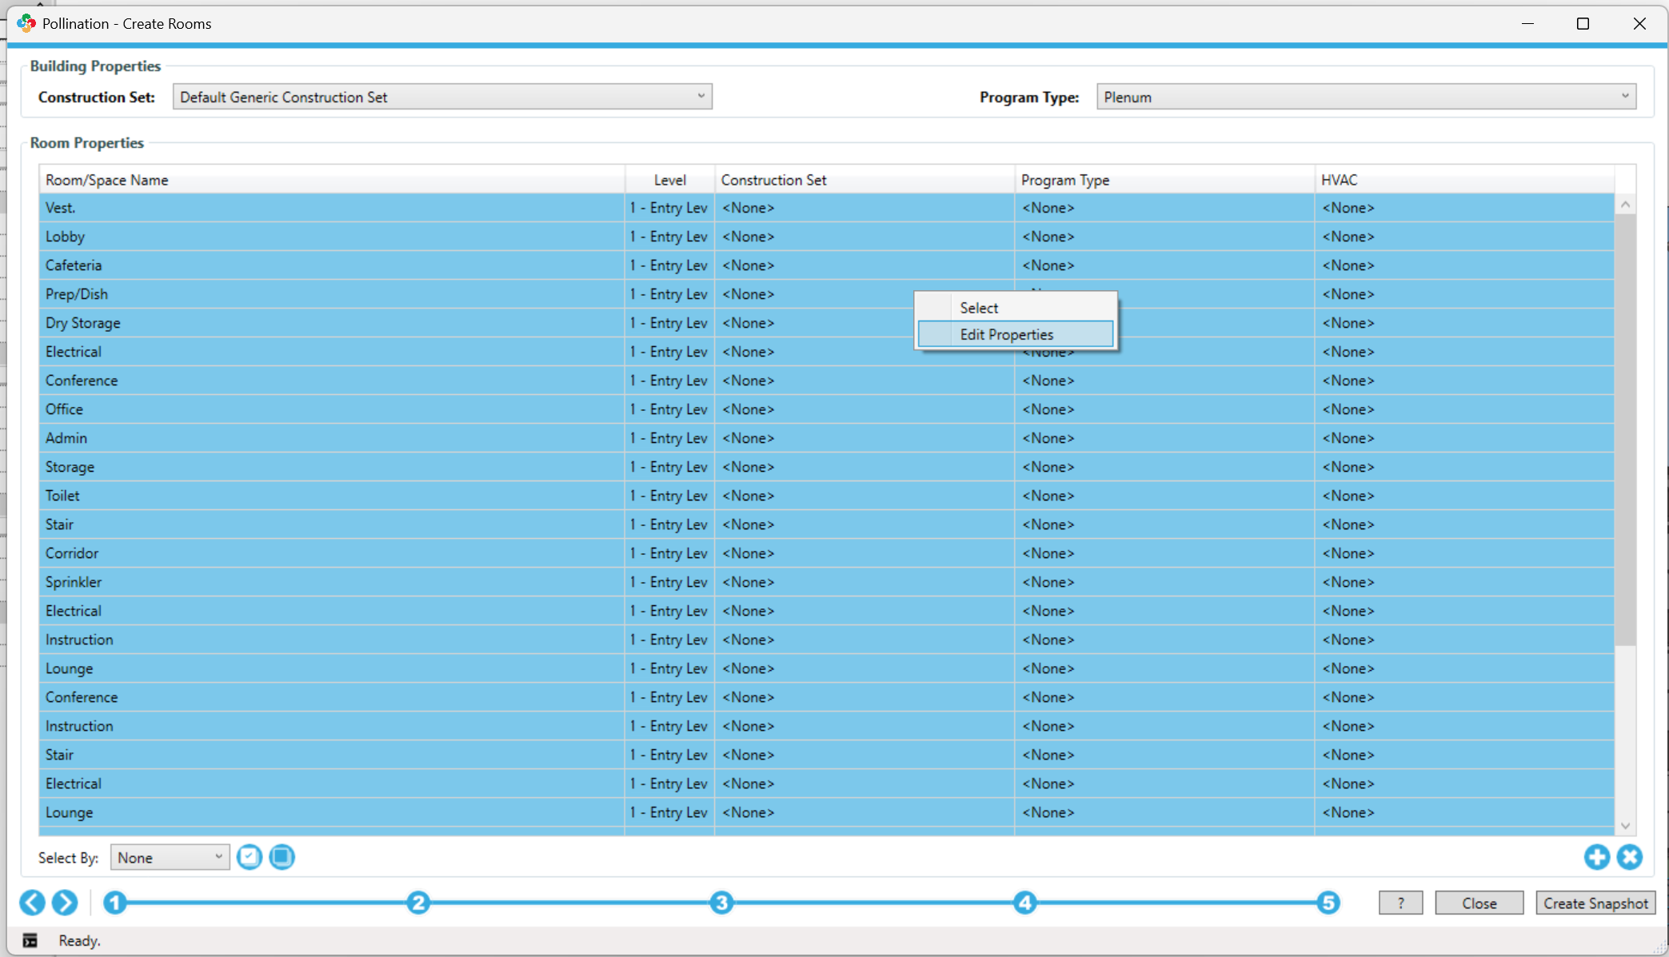The image size is (1669, 957).
Task: Select the Dry Storage room row
Action: [x=827, y=323]
